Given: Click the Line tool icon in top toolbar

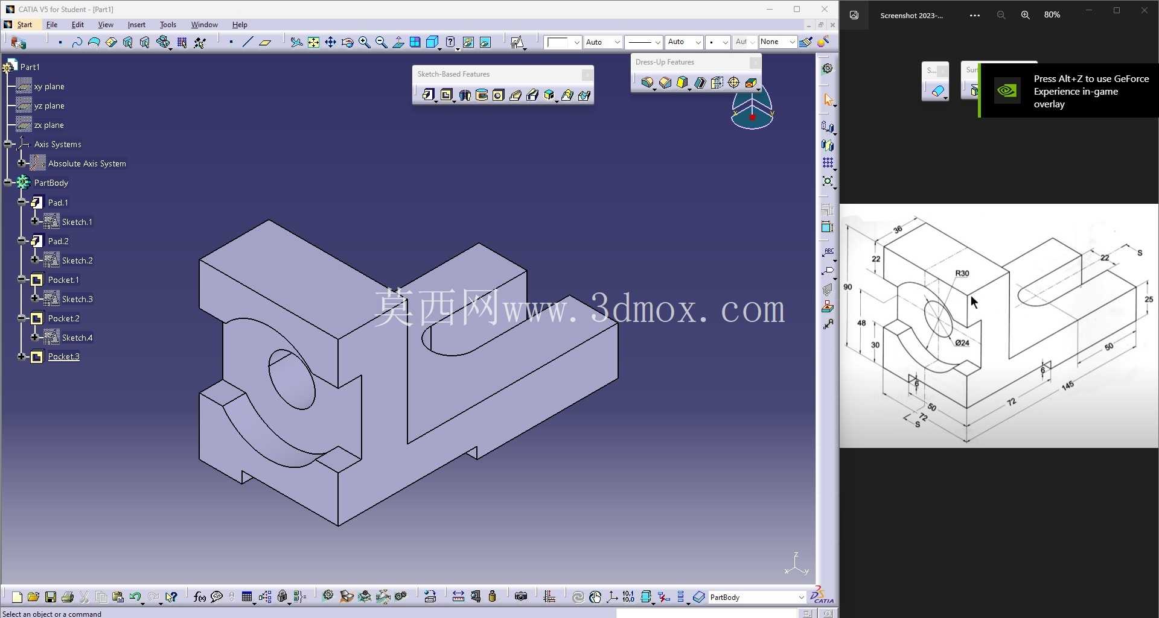Looking at the screenshot, I should coord(247,42).
